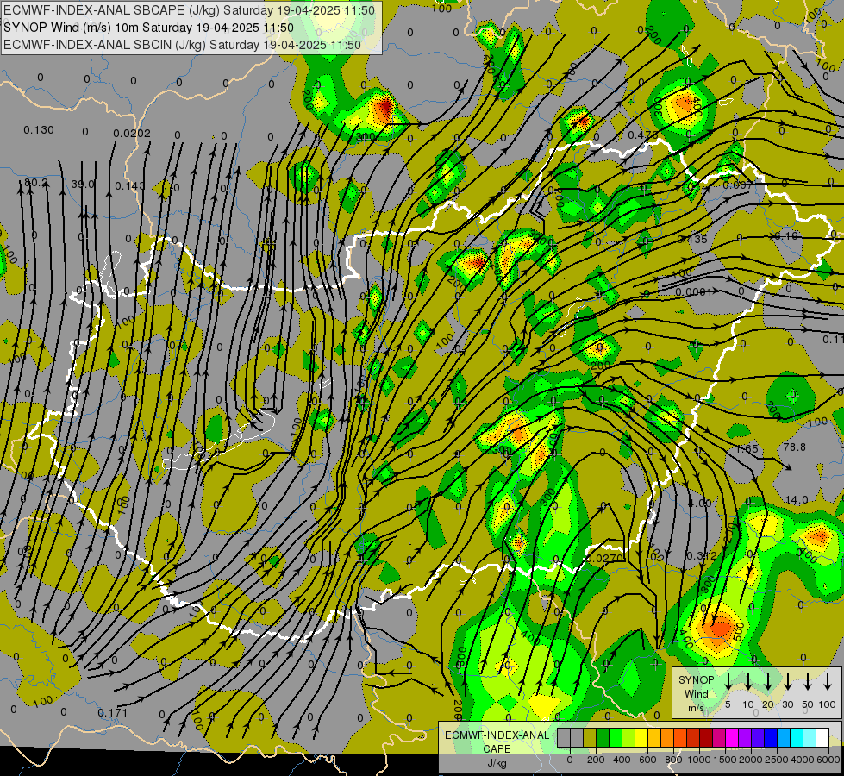Choose the magenta CAPE legend swatch

pos(732,737)
